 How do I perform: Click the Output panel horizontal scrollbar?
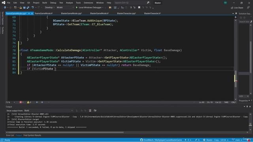(x=66, y=133)
